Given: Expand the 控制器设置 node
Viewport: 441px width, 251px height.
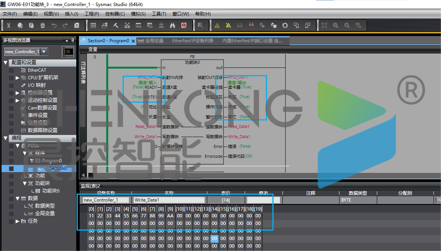Looking at the screenshot, I should [x=17, y=93].
